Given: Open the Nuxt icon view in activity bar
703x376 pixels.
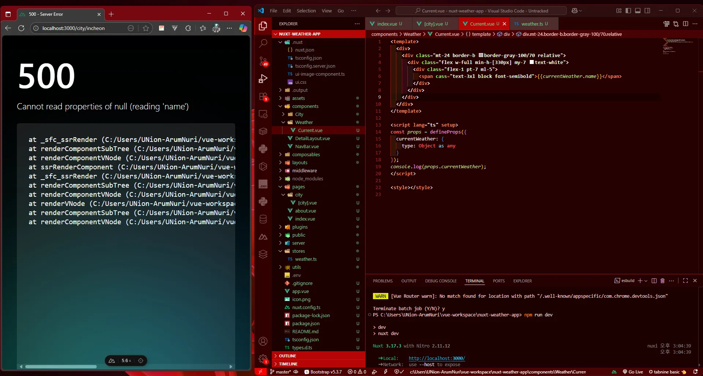Looking at the screenshot, I should 263,237.
